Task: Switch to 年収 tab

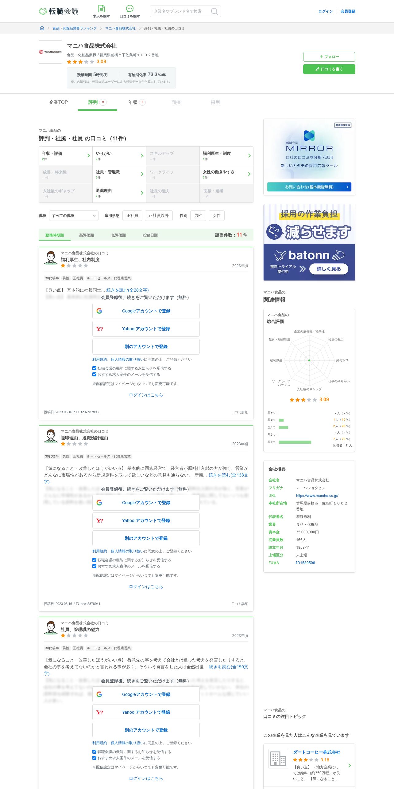Action: click(137, 102)
